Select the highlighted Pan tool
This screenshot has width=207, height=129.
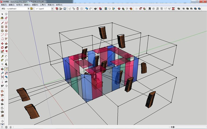click(6, 69)
